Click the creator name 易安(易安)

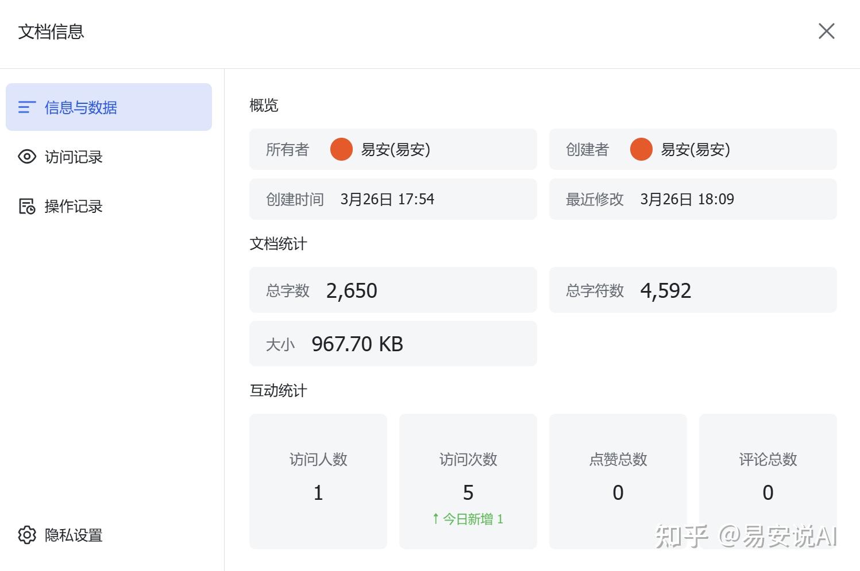pos(695,149)
